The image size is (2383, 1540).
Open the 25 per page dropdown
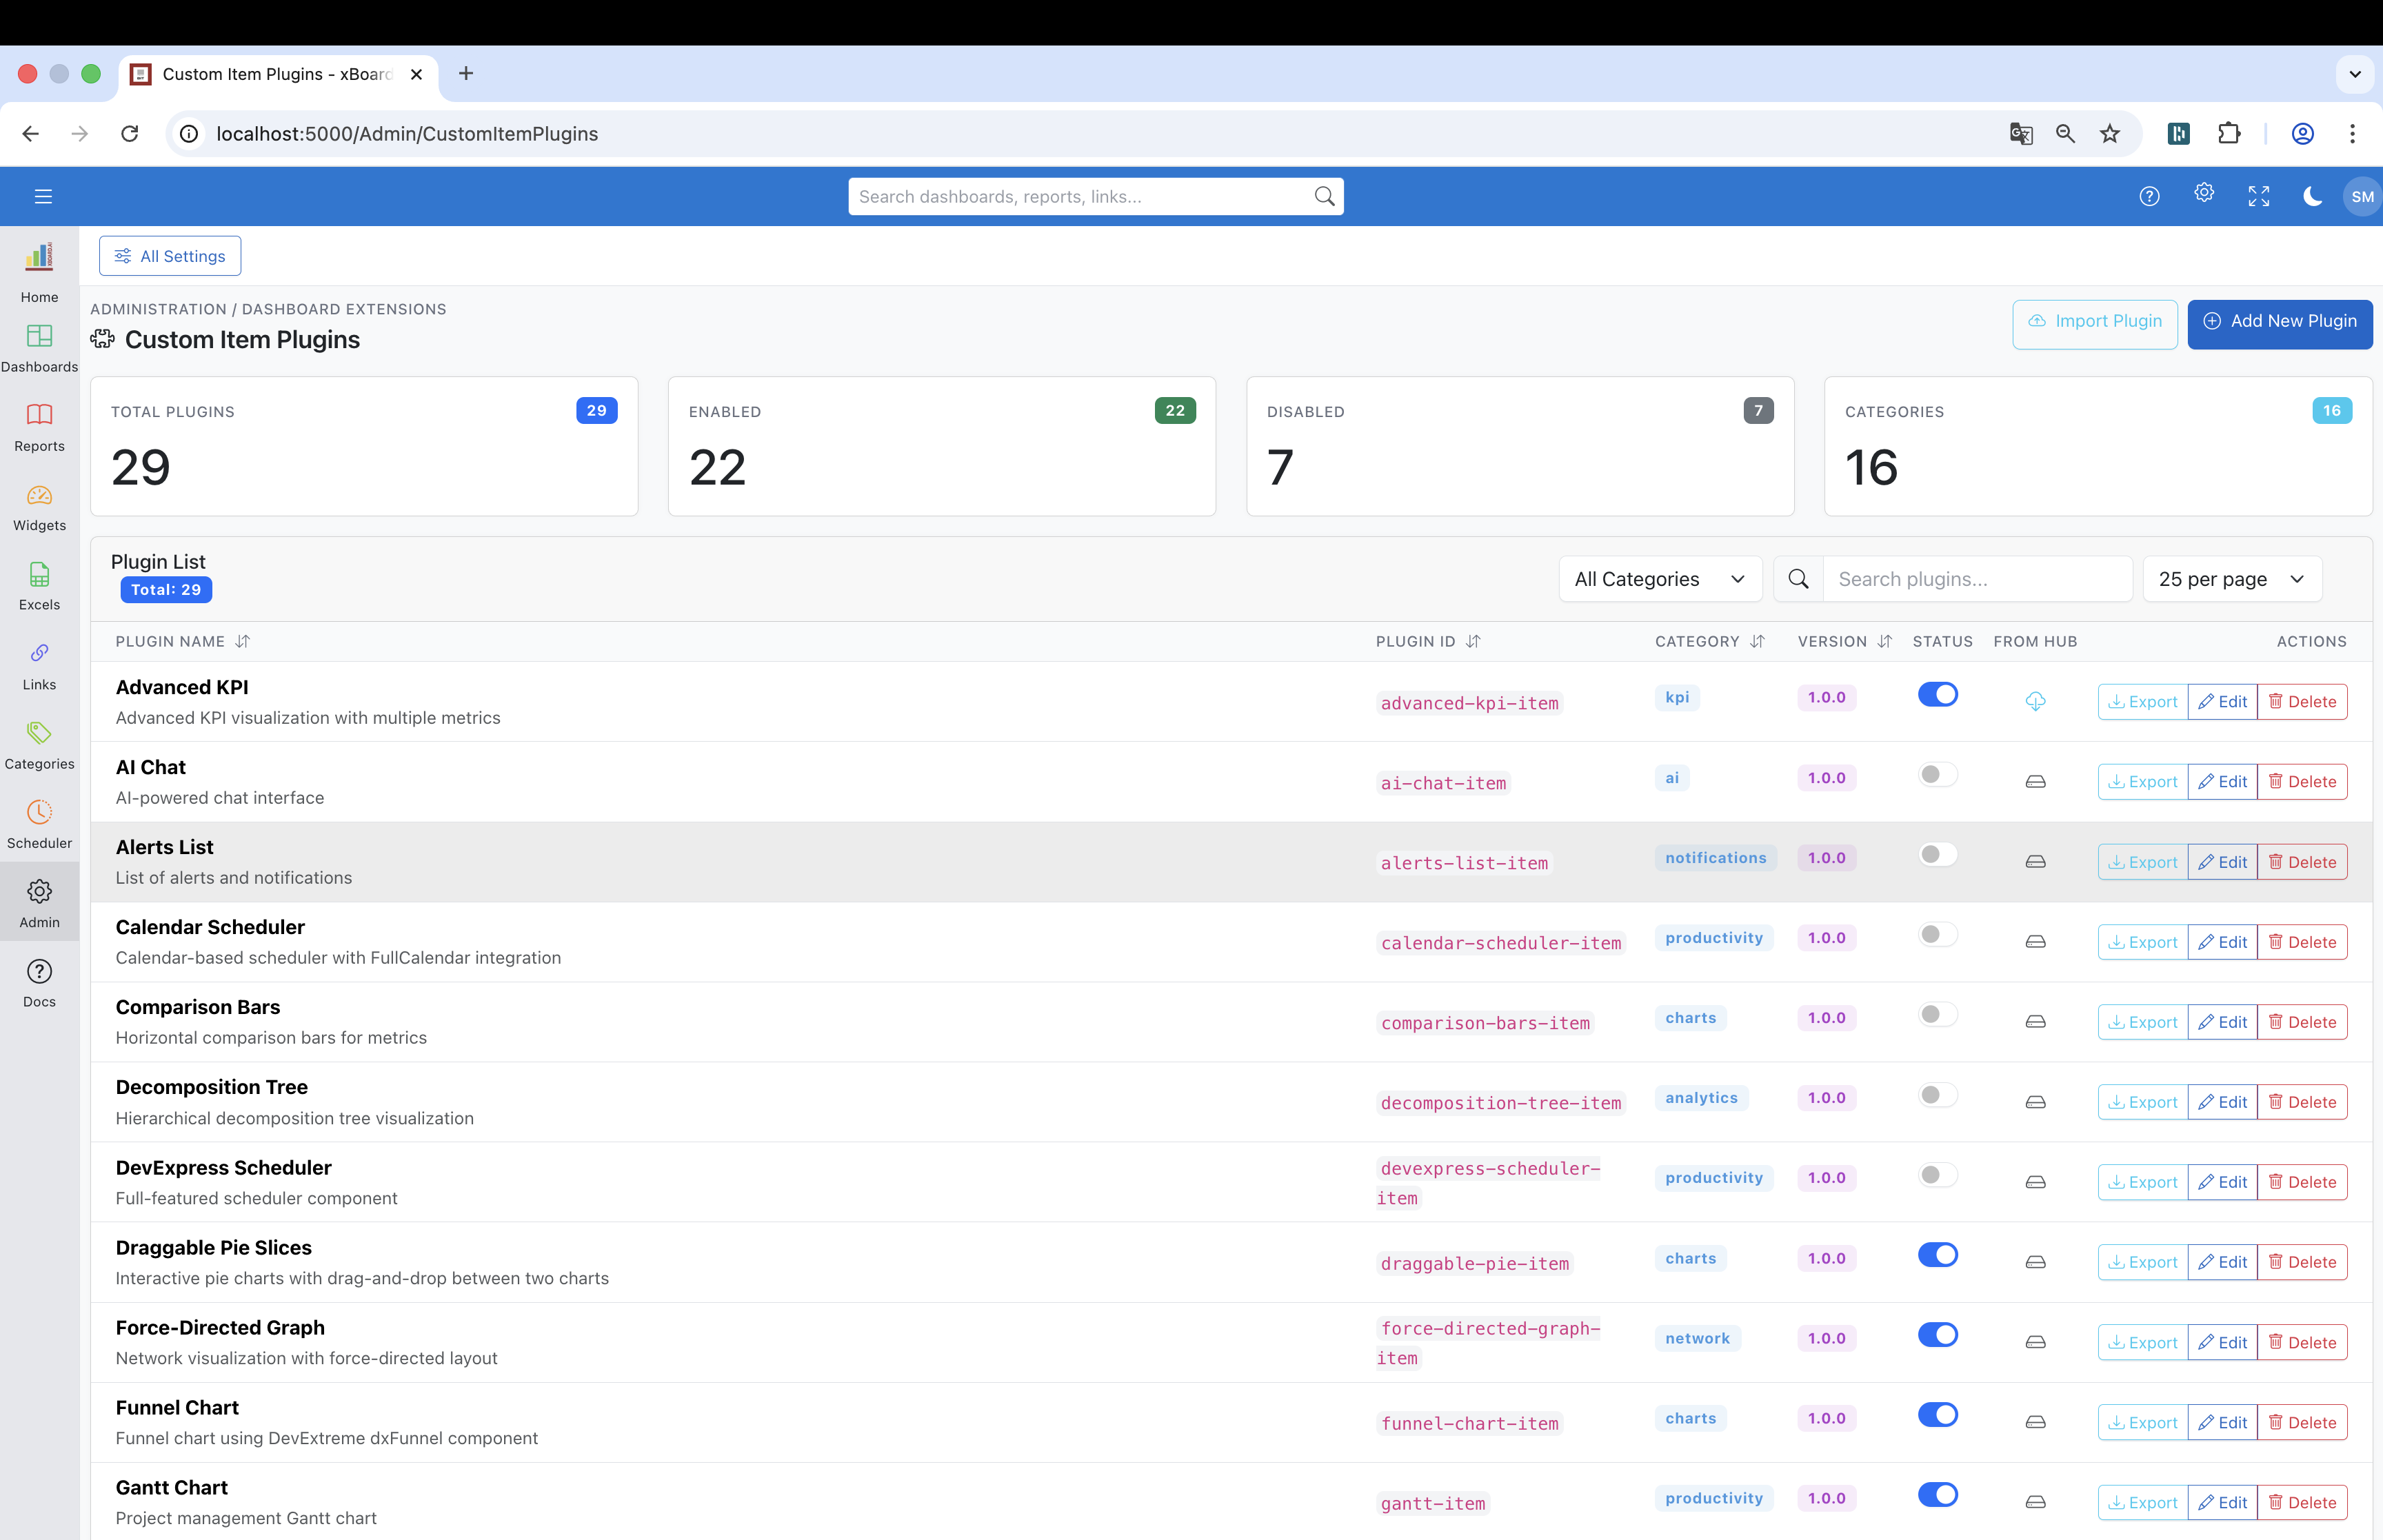pos(2231,579)
